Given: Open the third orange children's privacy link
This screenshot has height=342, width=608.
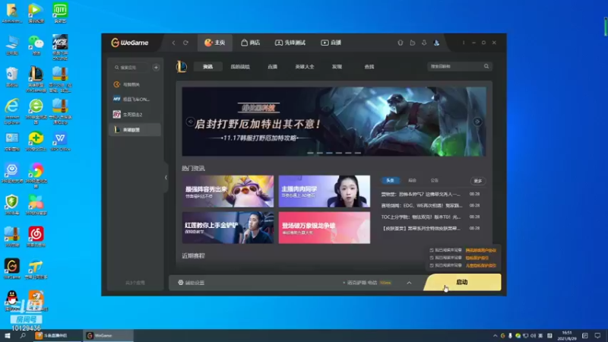Looking at the screenshot, I should tap(481, 265).
